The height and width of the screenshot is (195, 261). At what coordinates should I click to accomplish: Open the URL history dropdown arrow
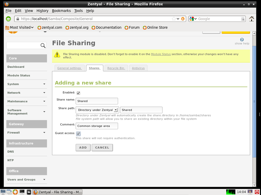tap(178, 19)
